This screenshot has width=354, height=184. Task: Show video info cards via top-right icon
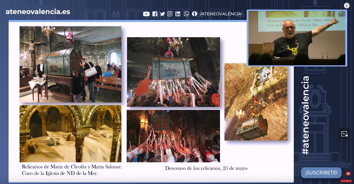(347, 6)
